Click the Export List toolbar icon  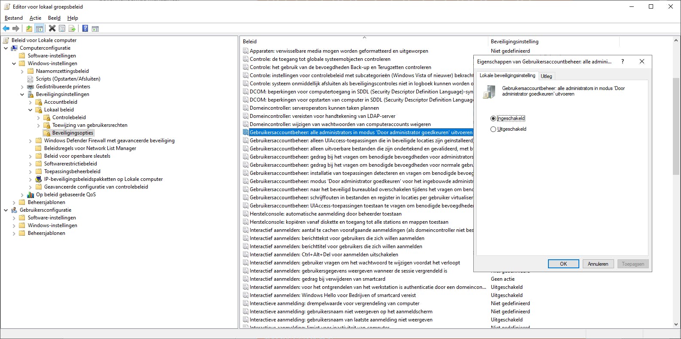pos(72,29)
